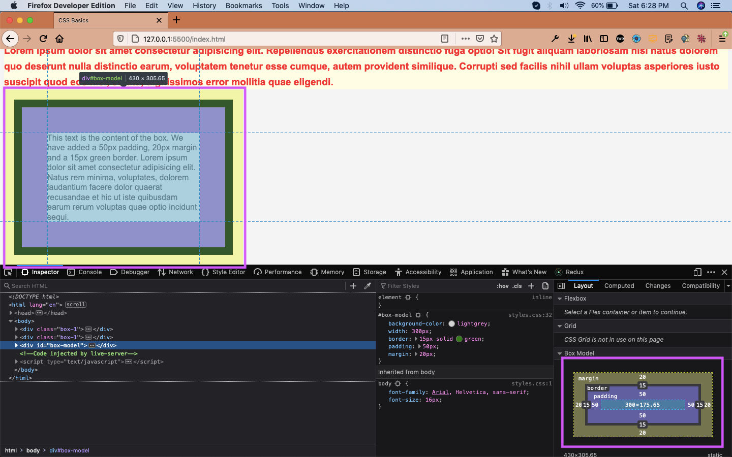Open Firefox hamburger menu

click(x=722, y=39)
